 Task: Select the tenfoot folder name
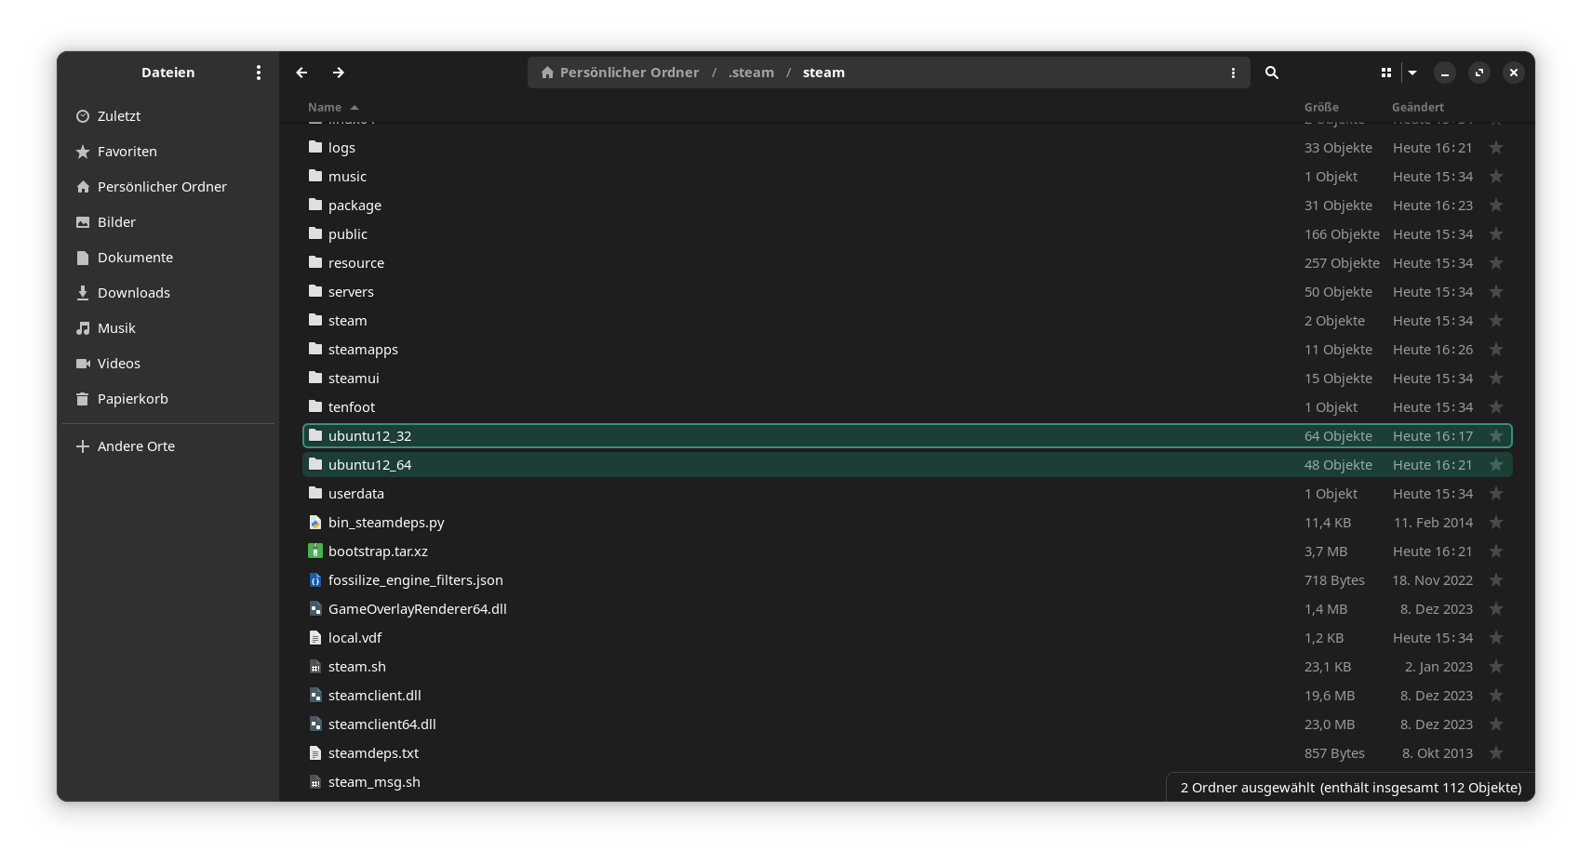[352, 407]
